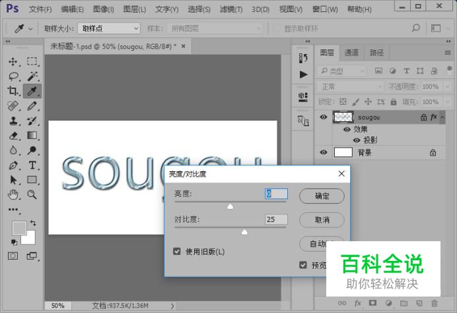Select the Hand tool

click(x=13, y=194)
